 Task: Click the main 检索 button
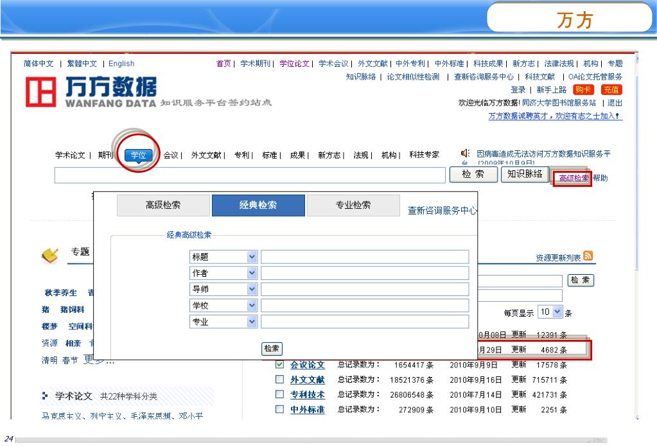click(473, 174)
